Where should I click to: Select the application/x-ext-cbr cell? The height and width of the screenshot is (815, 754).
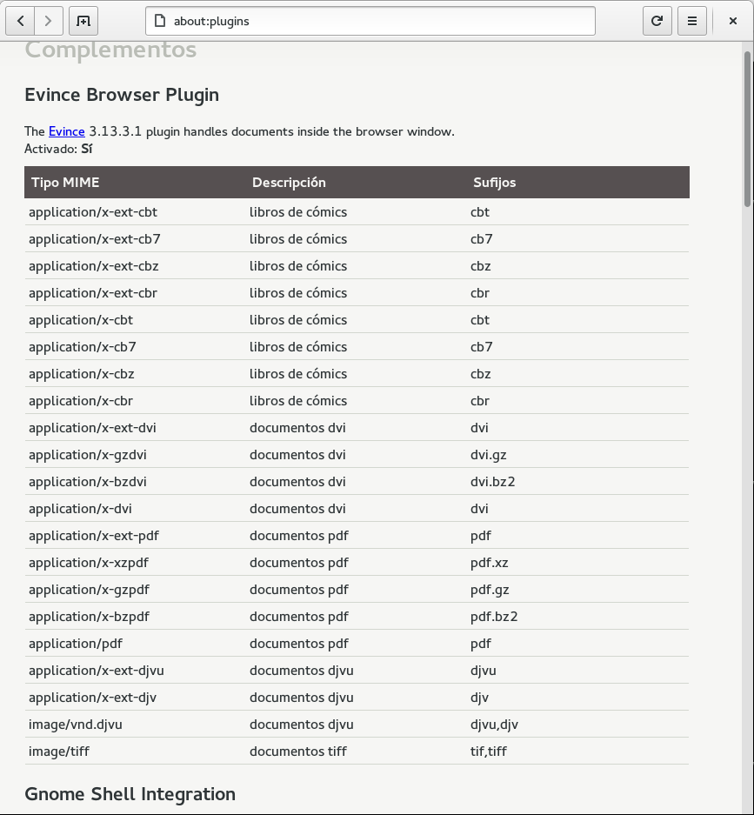click(93, 293)
